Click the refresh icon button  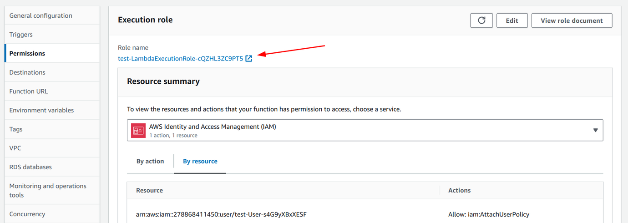[481, 20]
